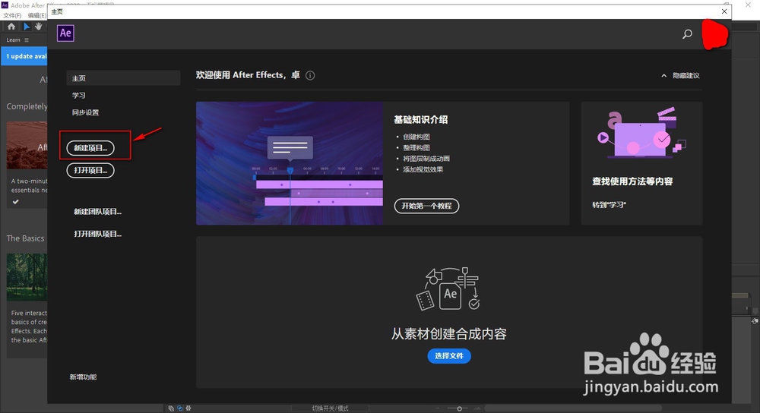Click the timeline zoom-in mountain icon at the bottom

(x=478, y=408)
